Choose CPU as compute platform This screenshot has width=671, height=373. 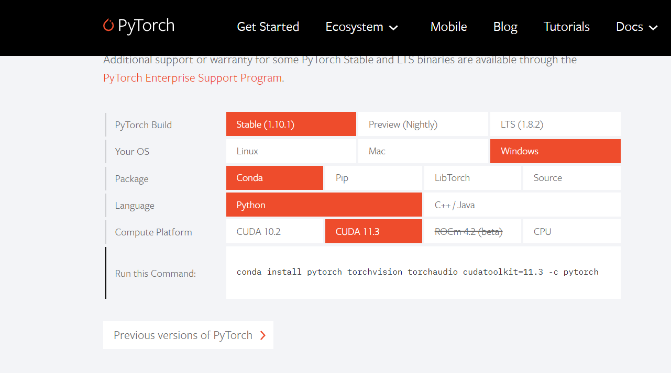coord(571,231)
